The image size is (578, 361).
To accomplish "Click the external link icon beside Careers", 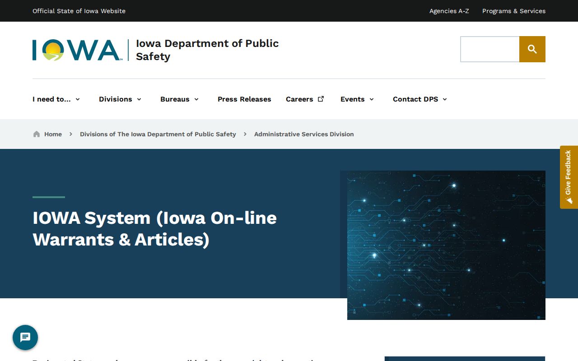I will point(321,99).
